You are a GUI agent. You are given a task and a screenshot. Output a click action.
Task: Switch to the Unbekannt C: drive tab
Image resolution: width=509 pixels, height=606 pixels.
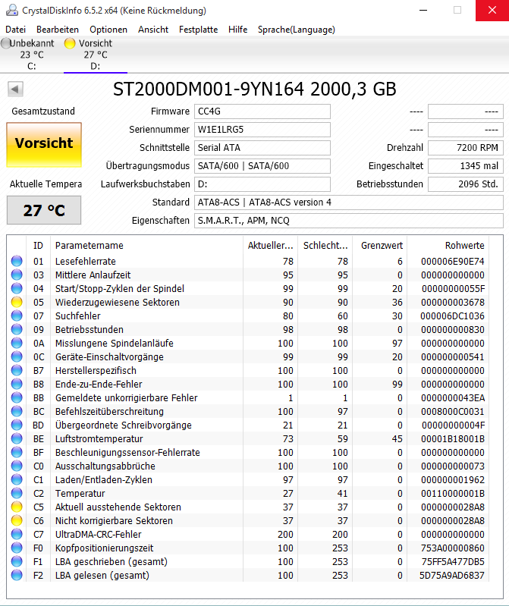[31, 55]
